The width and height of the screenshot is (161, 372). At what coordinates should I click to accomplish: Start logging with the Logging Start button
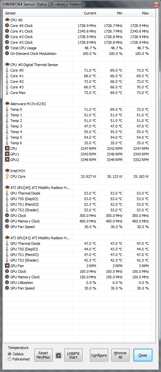[73, 355]
